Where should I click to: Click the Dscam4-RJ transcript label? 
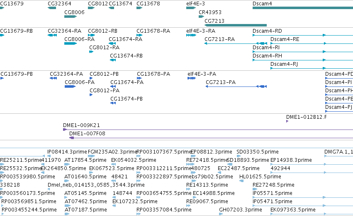pyautogui.click(x=284, y=64)
